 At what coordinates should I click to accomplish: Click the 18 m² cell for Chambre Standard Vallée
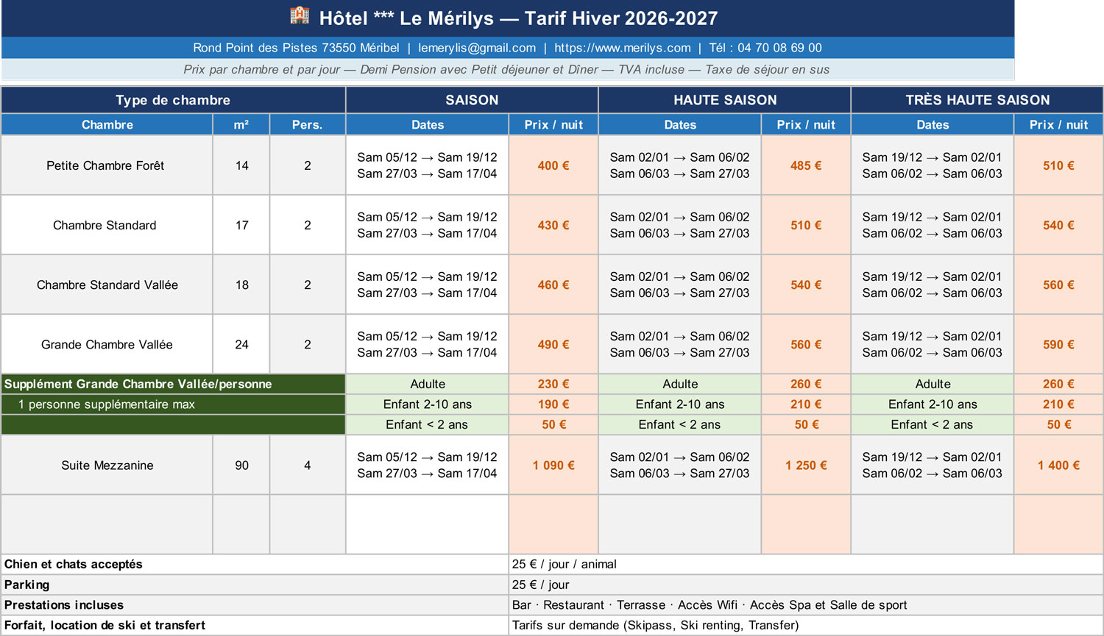[241, 285]
